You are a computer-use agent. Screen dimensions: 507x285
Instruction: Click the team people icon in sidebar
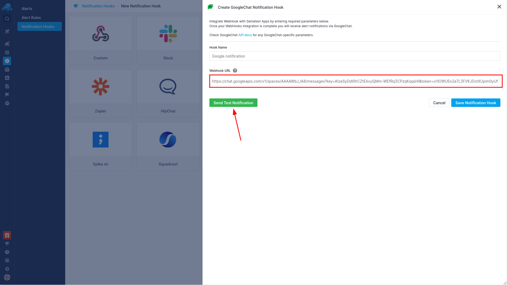[7, 260]
